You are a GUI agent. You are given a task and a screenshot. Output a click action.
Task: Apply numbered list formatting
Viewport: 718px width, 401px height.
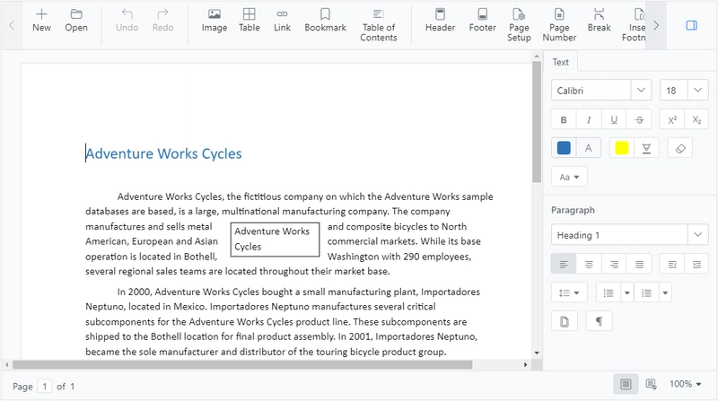tap(646, 292)
